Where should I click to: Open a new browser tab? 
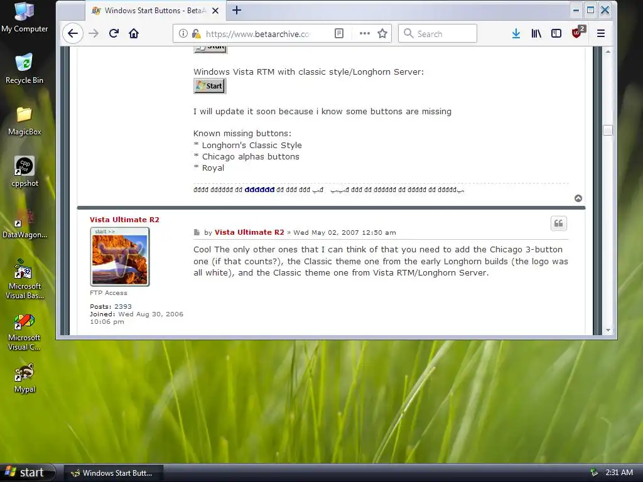point(237,10)
